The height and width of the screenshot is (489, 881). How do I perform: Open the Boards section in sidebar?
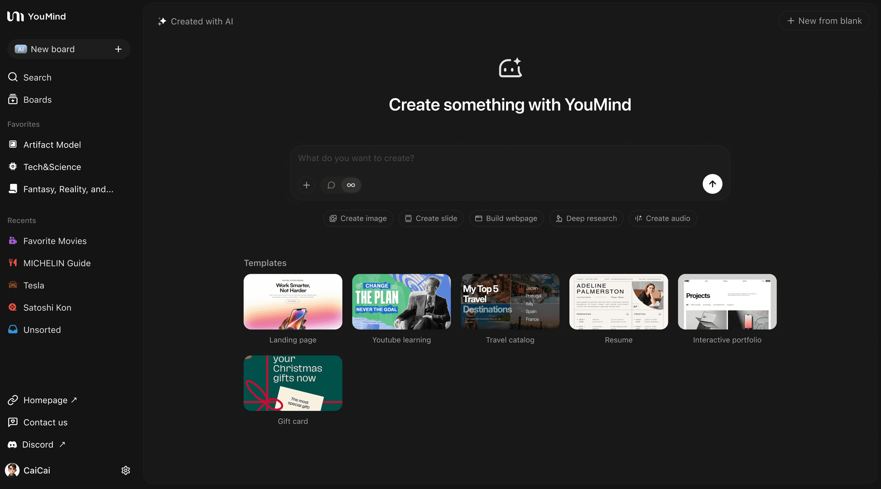37,100
